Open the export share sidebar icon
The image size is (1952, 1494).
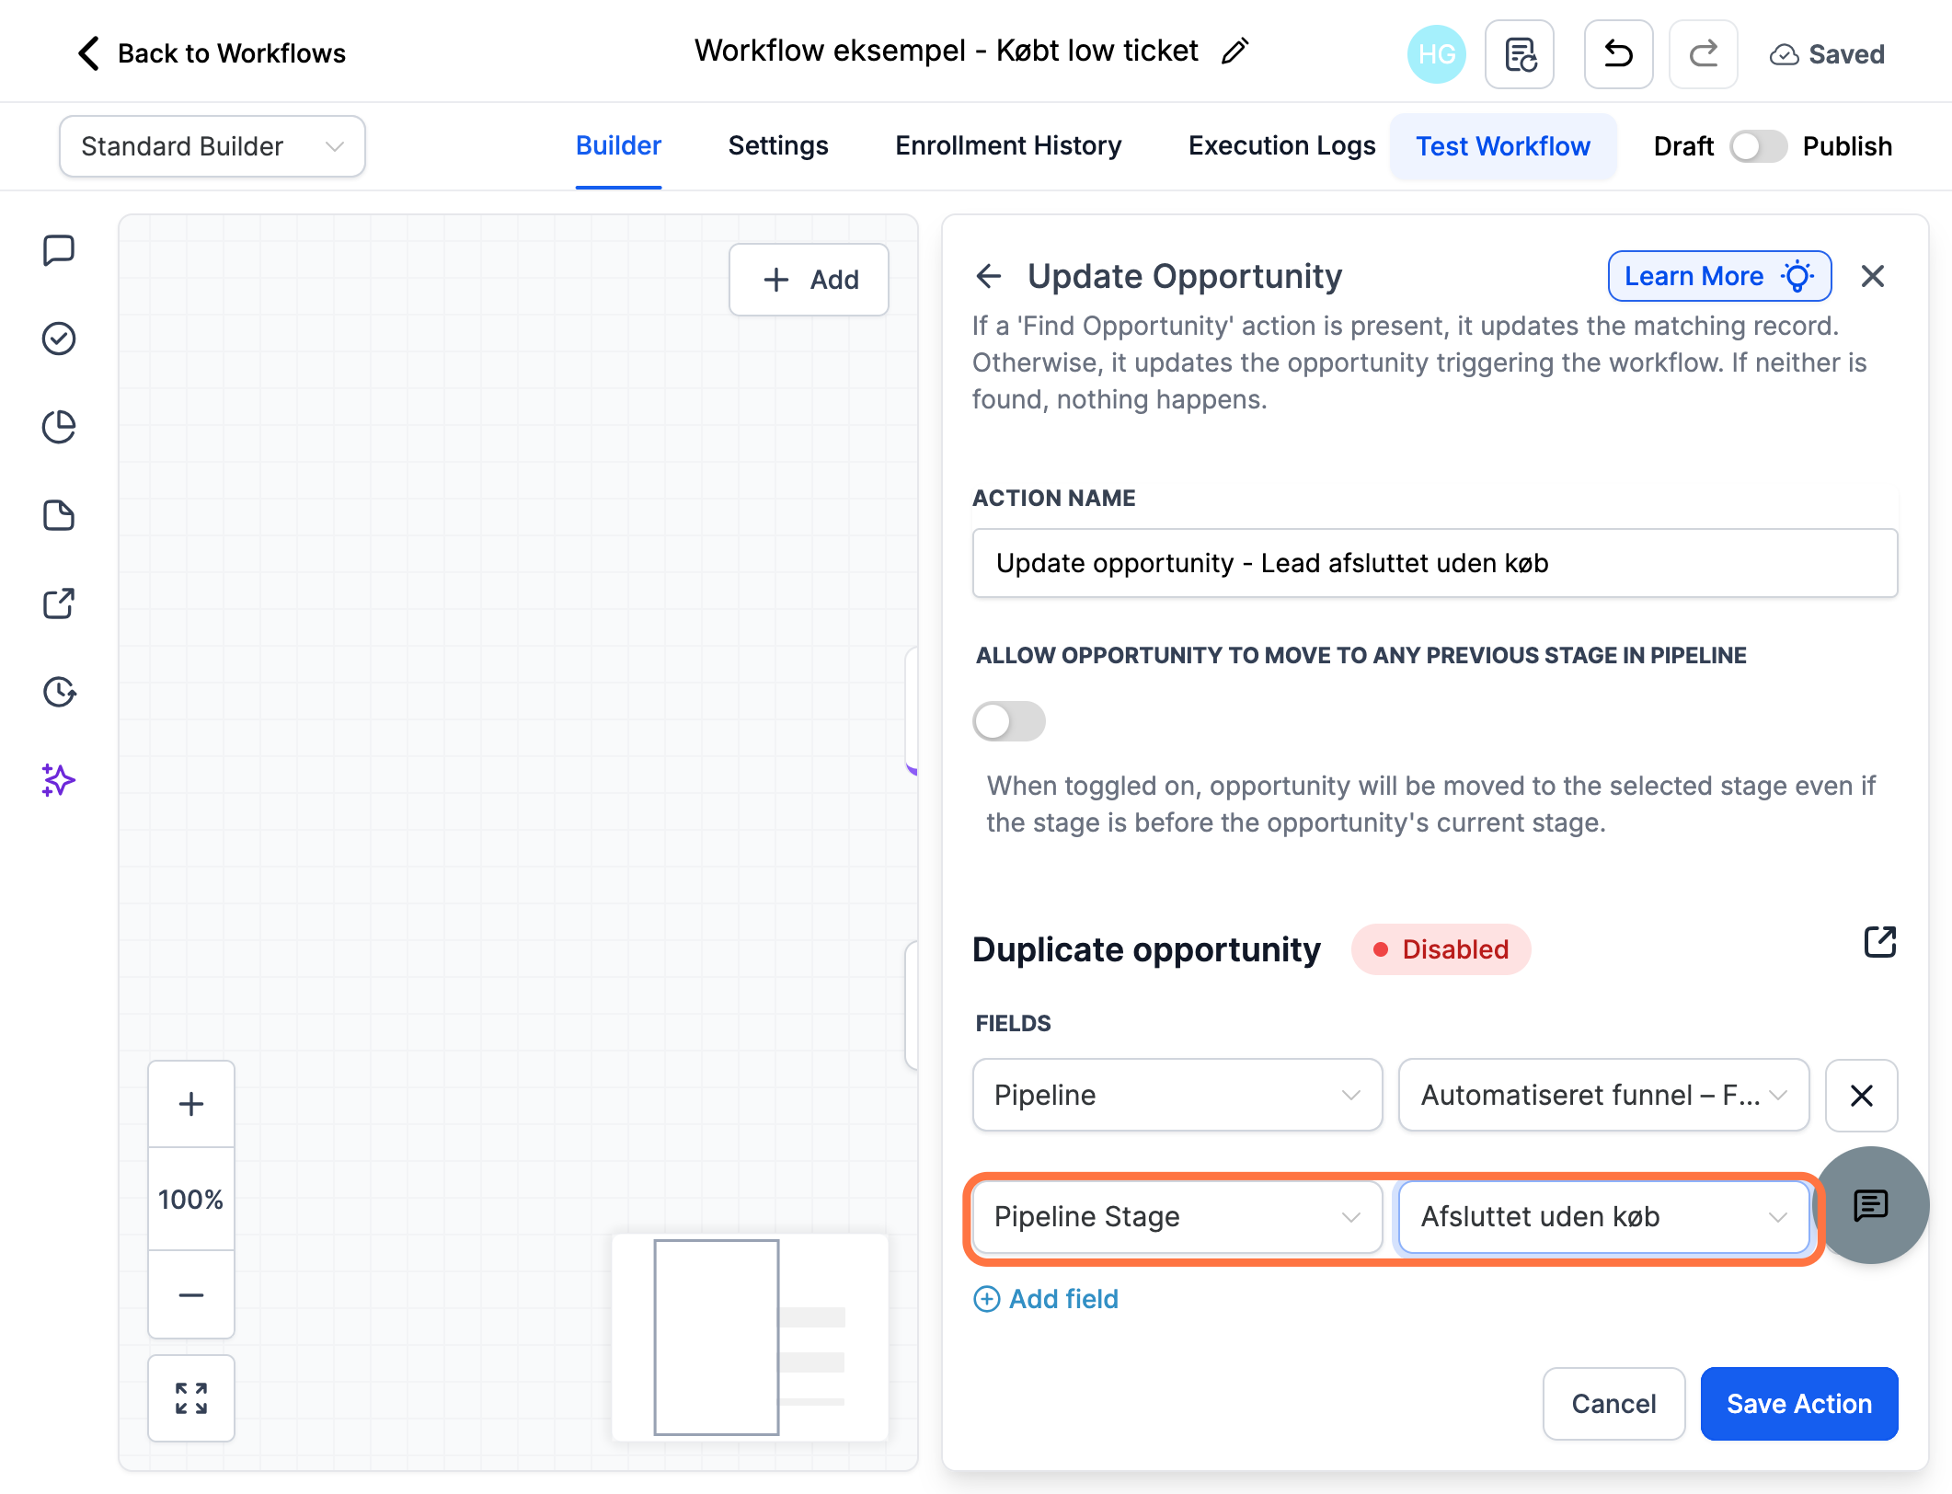pos(59,603)
